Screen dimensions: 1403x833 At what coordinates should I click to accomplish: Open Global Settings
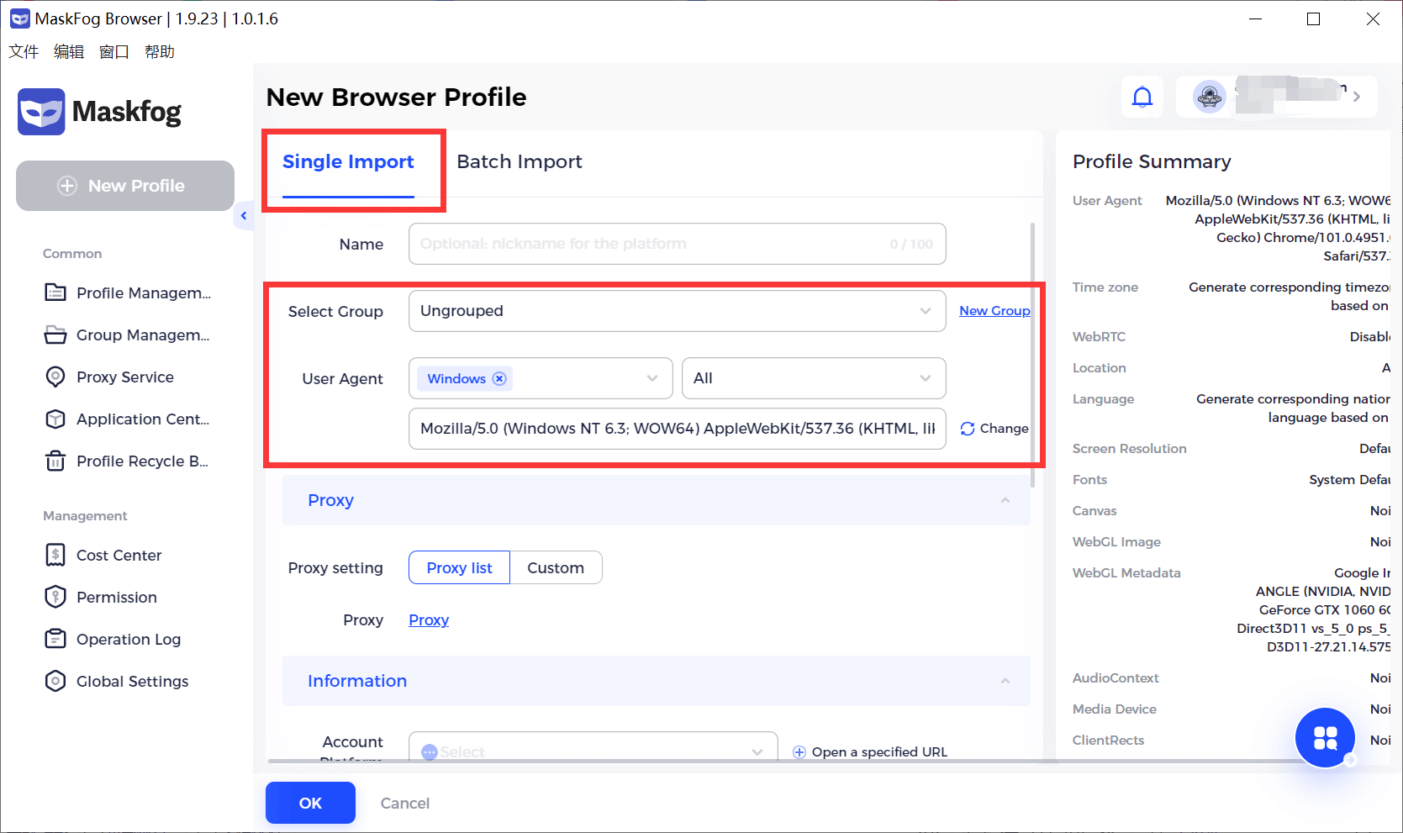pos(132,681)
